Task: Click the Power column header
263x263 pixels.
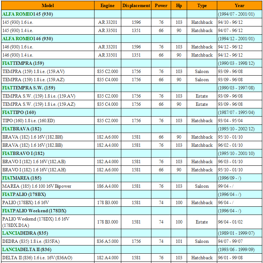Action: click(161, 6)
